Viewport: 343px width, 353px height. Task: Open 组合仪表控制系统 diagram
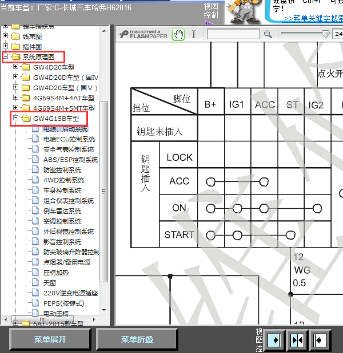tap(69, 201)
